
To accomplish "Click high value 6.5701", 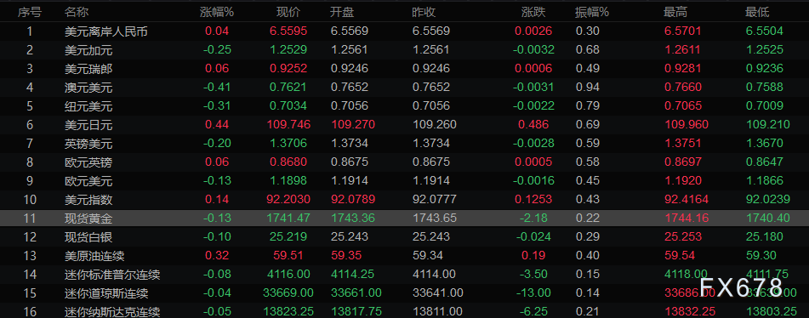I will click(682, 31).
